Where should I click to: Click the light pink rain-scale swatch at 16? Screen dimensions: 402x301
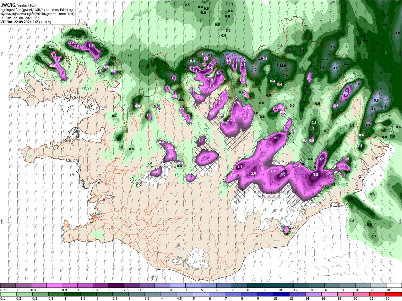(329, 294)
